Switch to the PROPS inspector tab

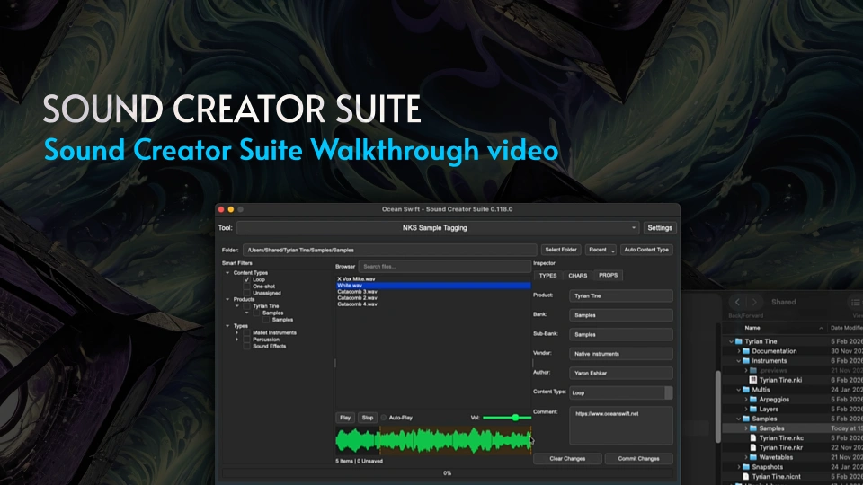click(609, 275)
